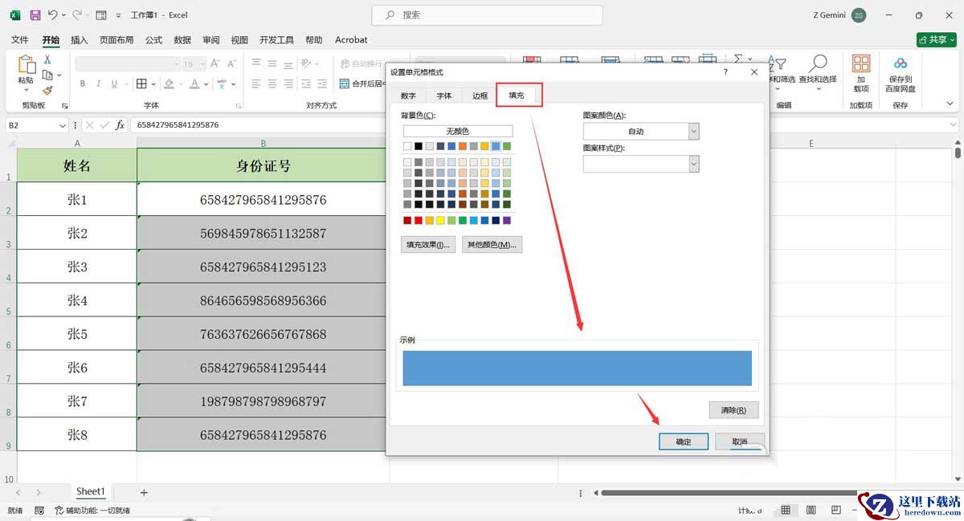The width and height of the screenshot is (964, 521).
Task: Toggle Underline formatting
Action: tap(114, 83)
